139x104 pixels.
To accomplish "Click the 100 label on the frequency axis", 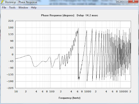I will click(52, 92).
